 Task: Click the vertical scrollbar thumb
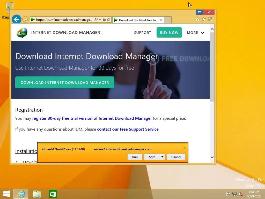[212, 67]
